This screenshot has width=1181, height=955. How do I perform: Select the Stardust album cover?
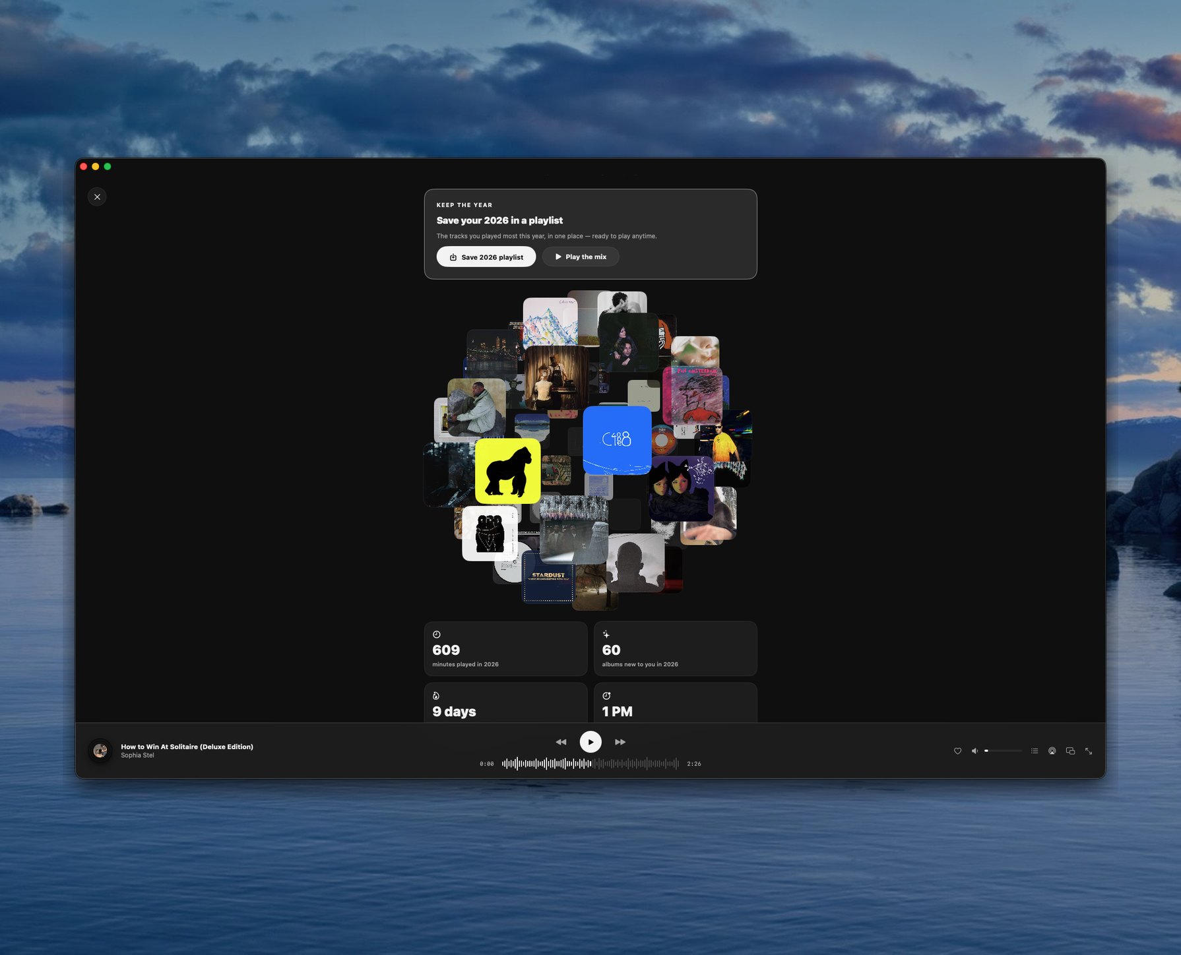click(x=548, y=578)
